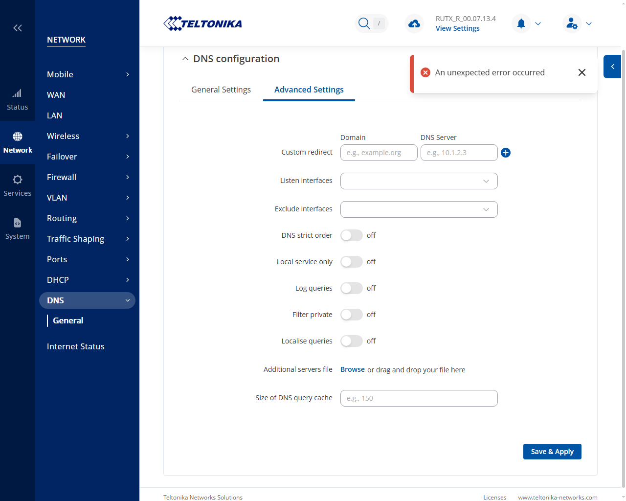Open WAN menu item
This screenshot has width=626, height=501.
pyautogui.click(x=56, y=95)
